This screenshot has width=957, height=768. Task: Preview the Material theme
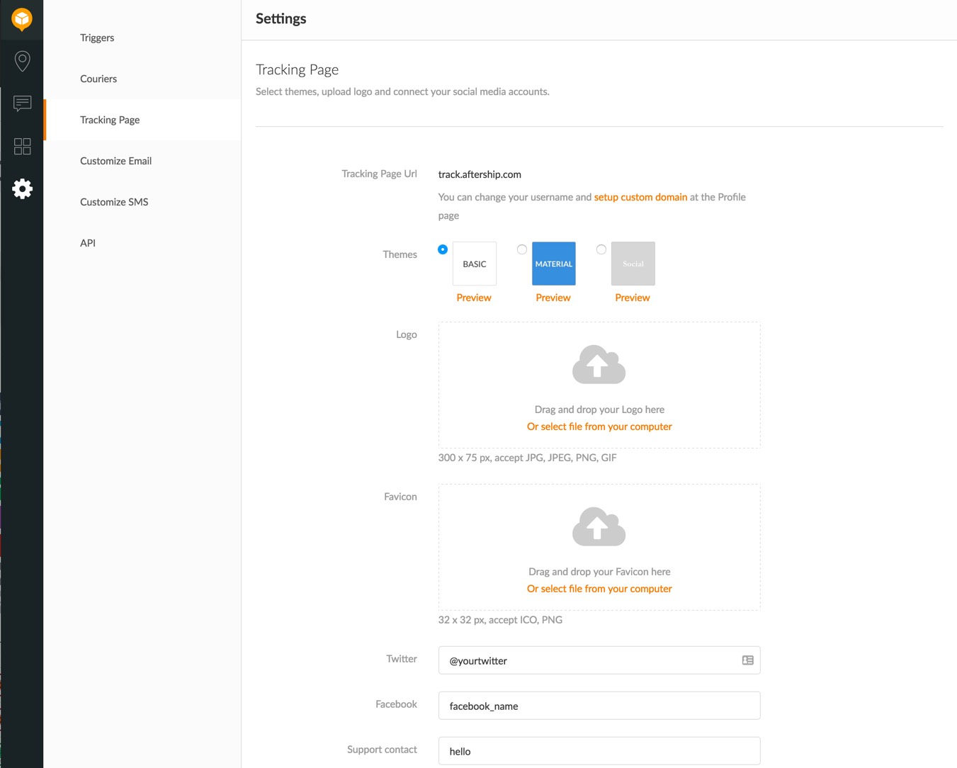click(553, 298)
